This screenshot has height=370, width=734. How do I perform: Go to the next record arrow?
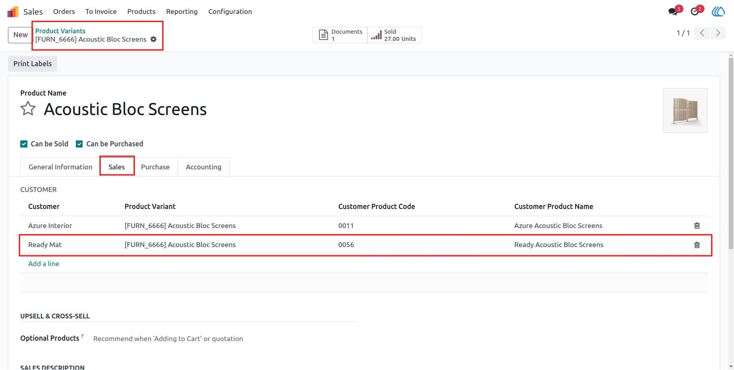pos(718,33)
